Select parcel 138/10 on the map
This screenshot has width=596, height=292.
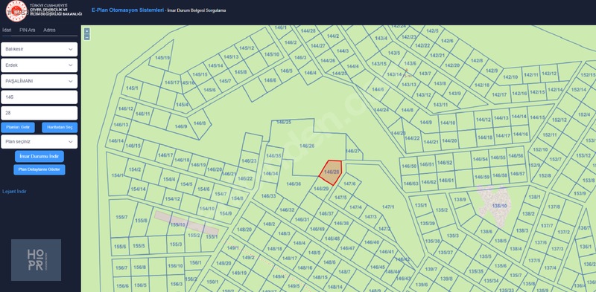point(499,206)
